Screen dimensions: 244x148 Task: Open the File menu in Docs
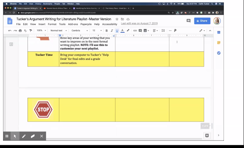[x=18, y=24]
